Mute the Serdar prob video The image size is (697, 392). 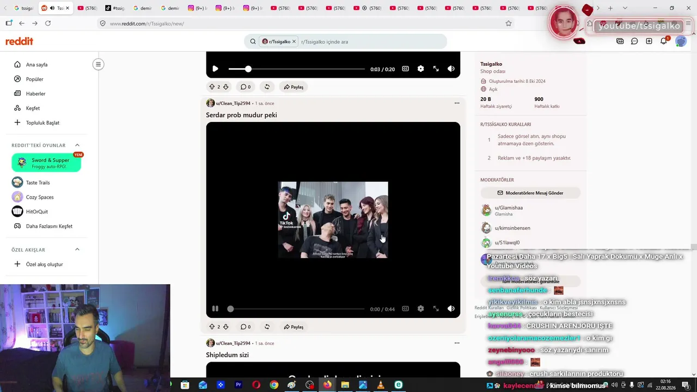[x=451, y=309]
